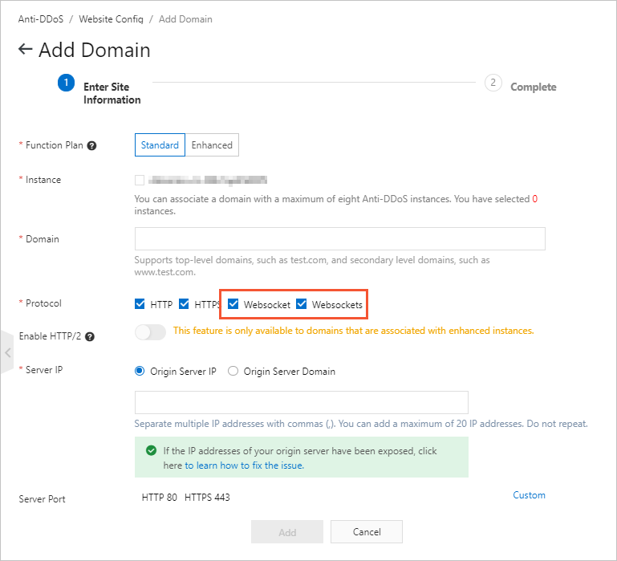Click the Custom server port link
This screenshot has height=561, width=617.
pyautogui.click(x=529, y=495)
